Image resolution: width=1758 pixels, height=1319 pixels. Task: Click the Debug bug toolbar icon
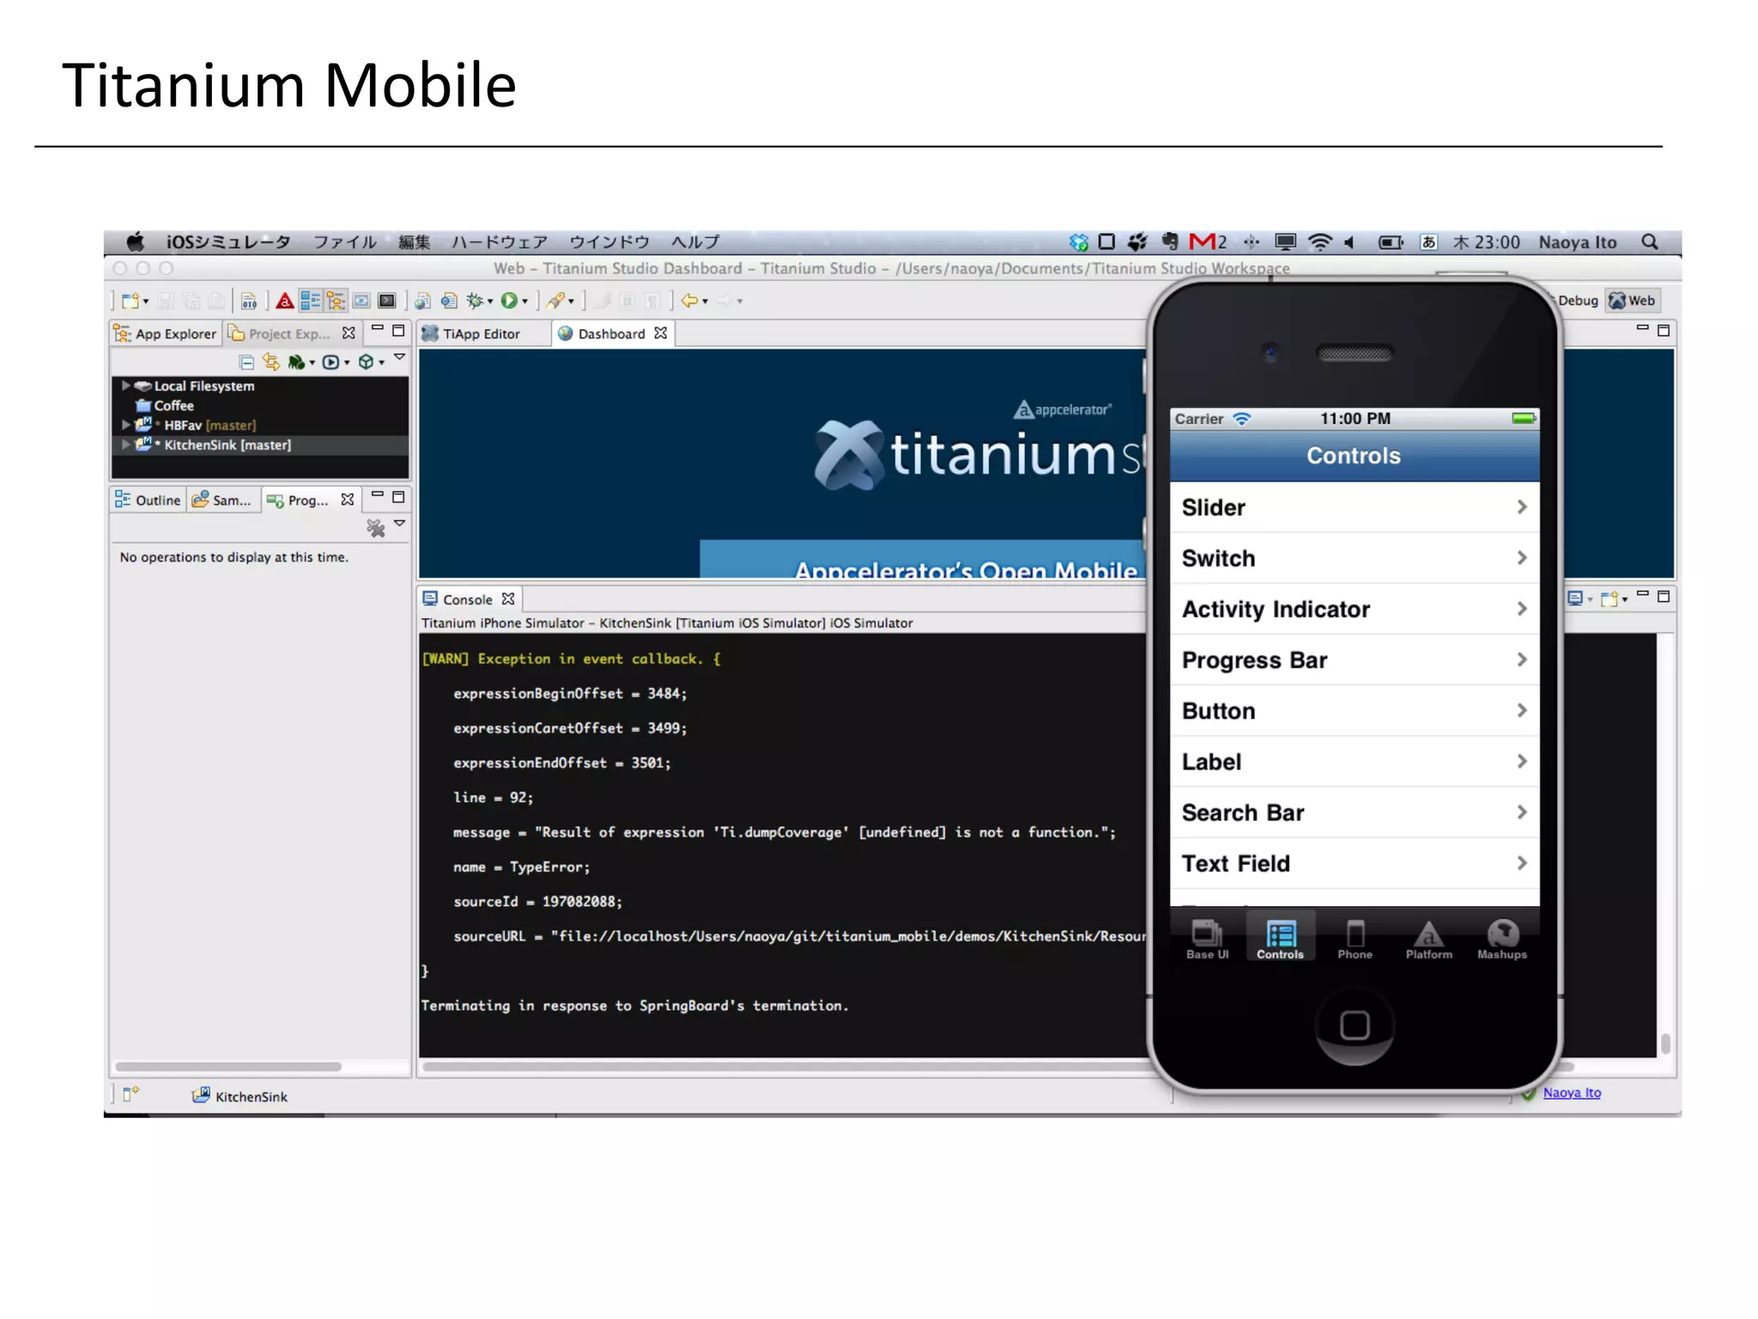point(475,301)
